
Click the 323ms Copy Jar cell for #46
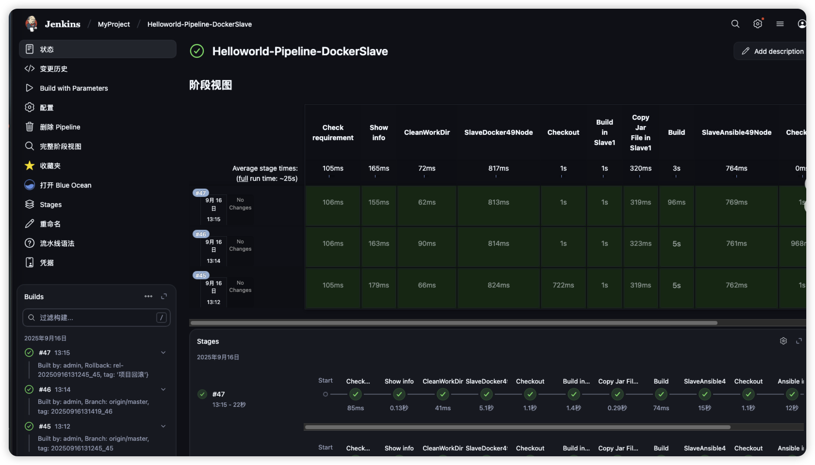tap(641, 247)
